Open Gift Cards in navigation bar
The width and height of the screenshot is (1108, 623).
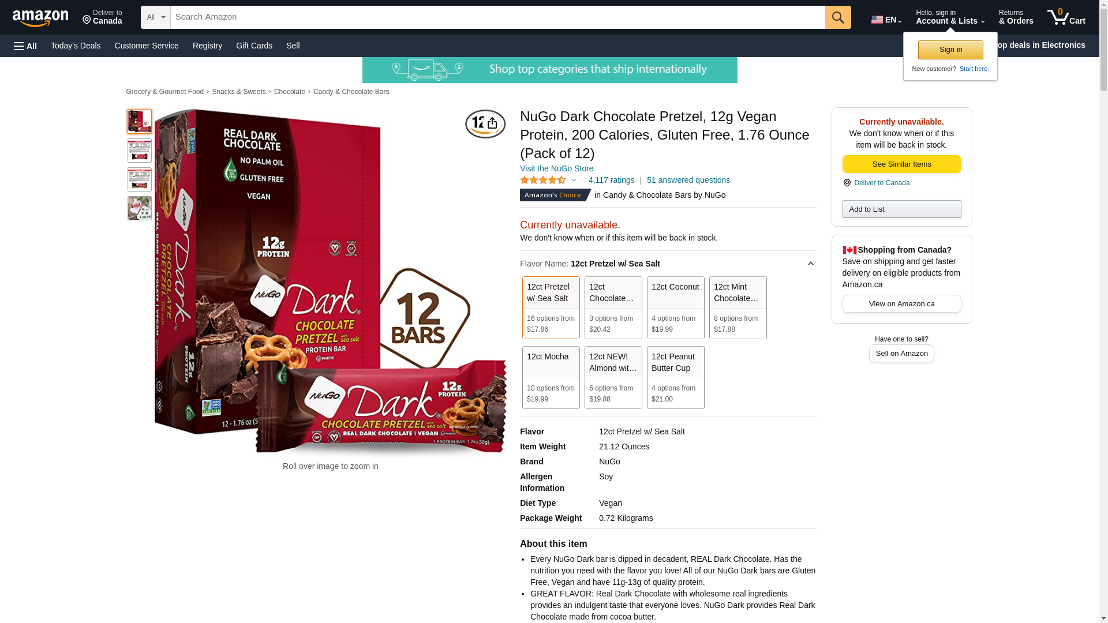[254, 46]
